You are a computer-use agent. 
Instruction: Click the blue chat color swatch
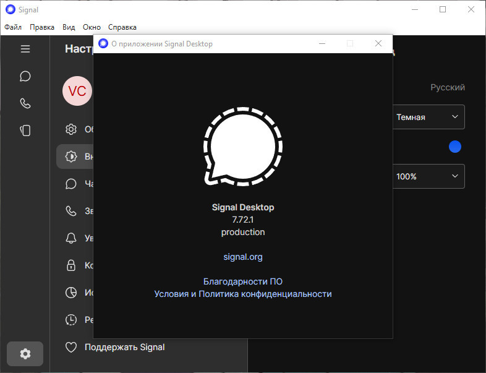454,147
